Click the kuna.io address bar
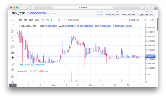Image resolution: width=166 pixels, height=99 pixels. coord(83,8)
